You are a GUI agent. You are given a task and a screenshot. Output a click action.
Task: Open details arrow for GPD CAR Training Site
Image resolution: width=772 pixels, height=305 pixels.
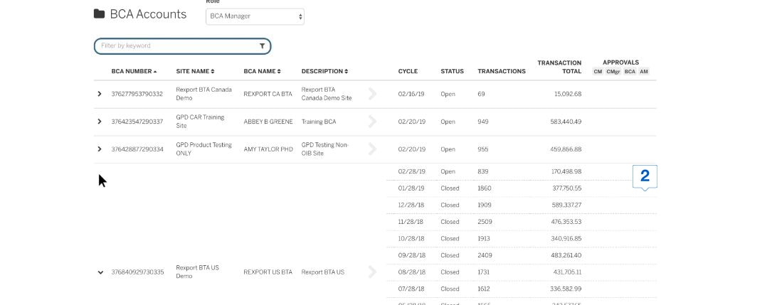point(372,122)
